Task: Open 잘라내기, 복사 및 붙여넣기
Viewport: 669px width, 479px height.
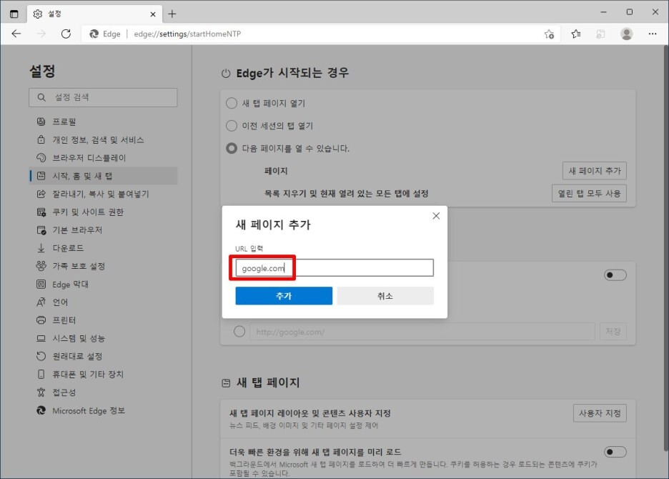Action: coord(103,194)
